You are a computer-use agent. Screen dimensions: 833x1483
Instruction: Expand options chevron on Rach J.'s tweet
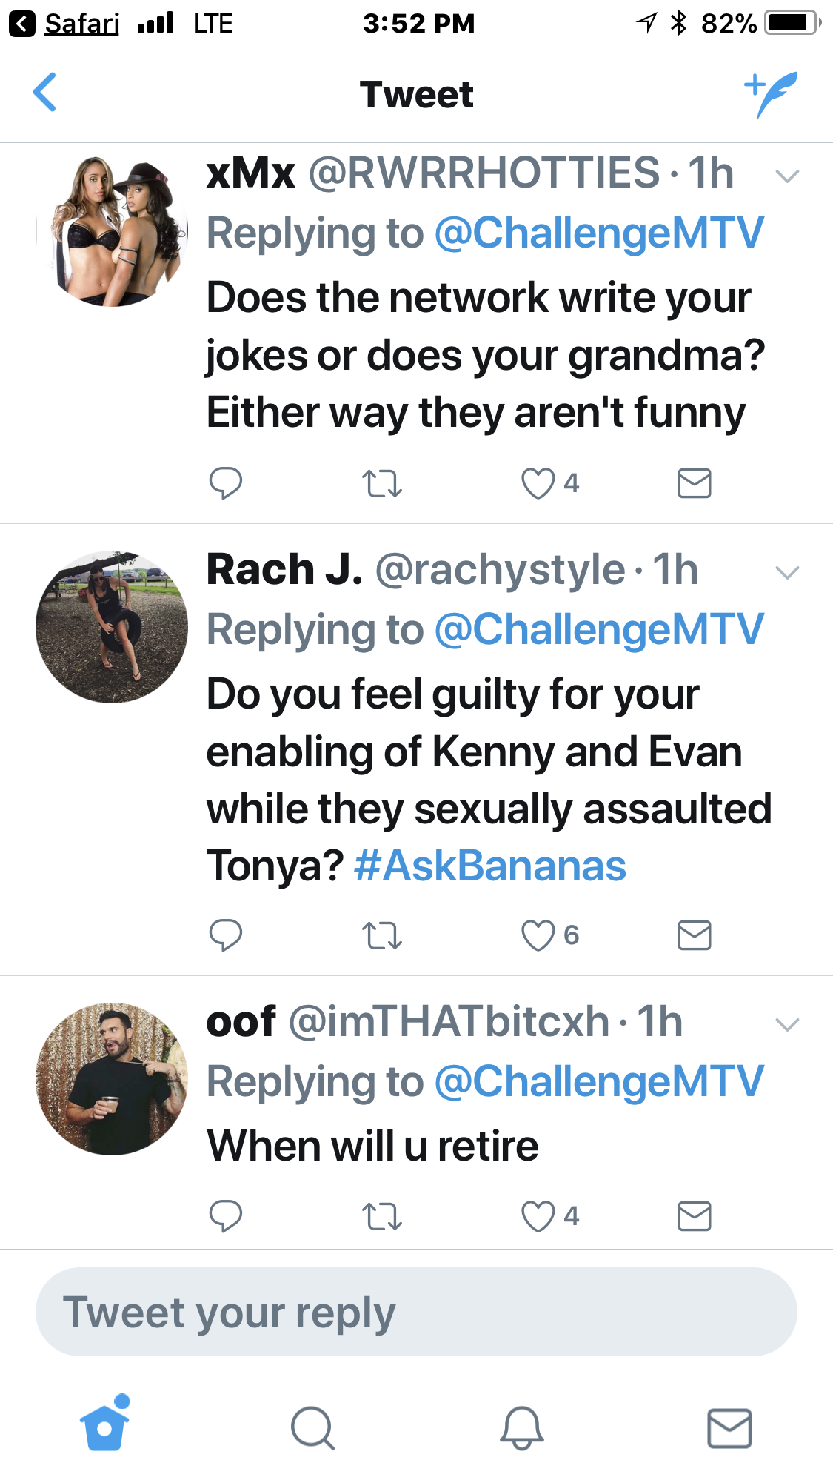787,573
